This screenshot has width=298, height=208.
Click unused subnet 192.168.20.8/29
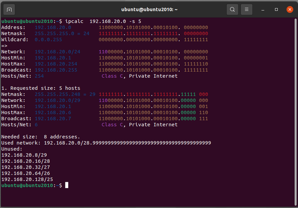pos(24,155)
